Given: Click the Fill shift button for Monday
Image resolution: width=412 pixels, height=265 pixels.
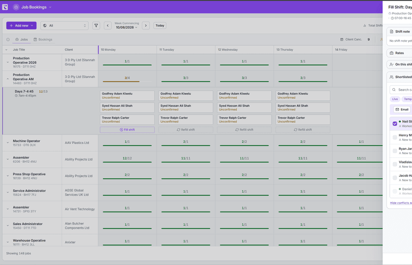Looking at the screenshot, I should pyautogui.click(x=127, y=130).
